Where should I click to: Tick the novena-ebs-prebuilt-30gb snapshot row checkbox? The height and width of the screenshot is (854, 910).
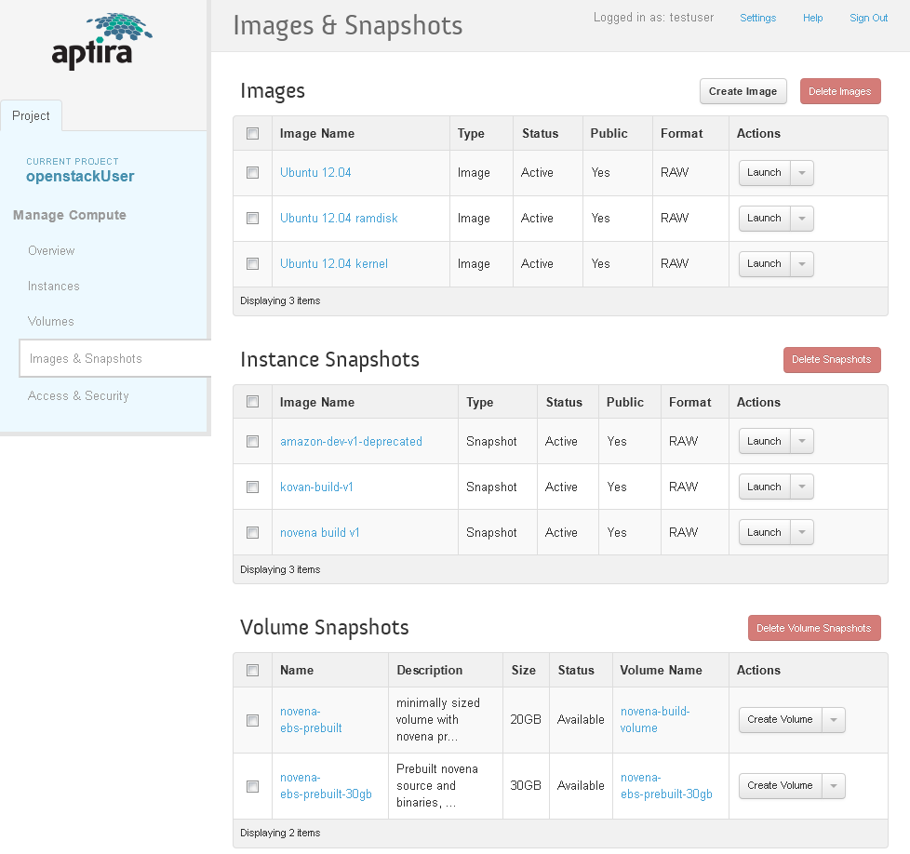252,787
